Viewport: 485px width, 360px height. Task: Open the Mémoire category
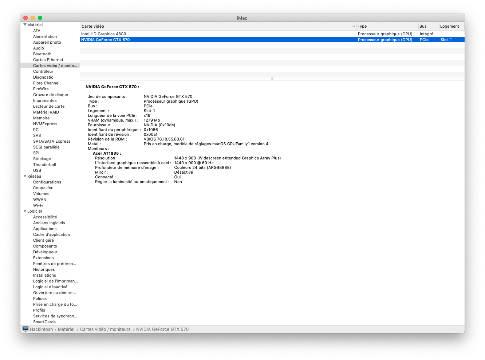click(x=42, y=118)
